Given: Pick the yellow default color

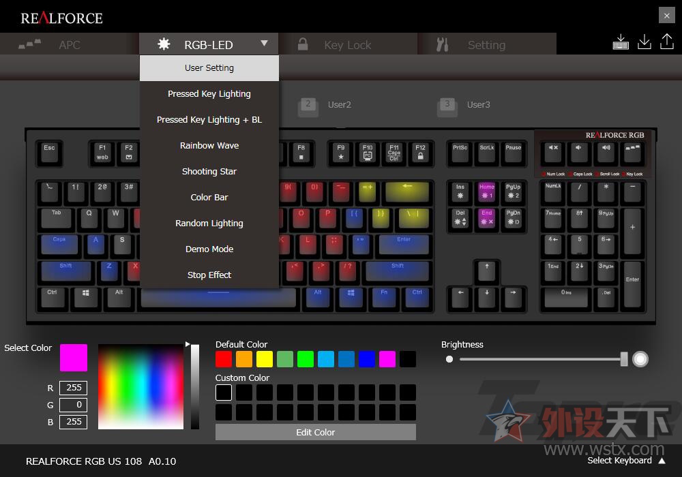Looking at the screenshot, I should [265, 359].
